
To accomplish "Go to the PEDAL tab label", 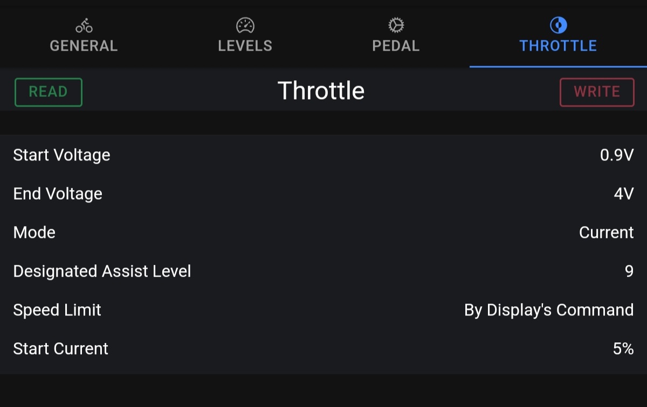I will pos(396,46).
